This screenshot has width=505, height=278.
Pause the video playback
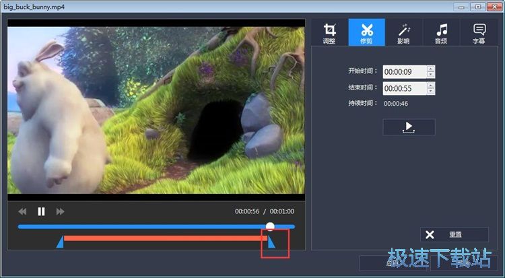pyautogui.click(x=41, y=211)
